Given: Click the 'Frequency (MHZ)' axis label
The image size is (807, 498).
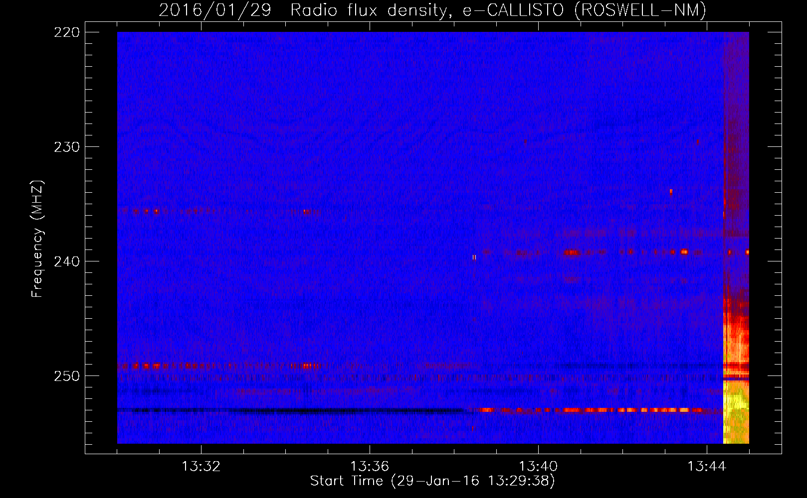Looking at the screenshot, I should click(x=37, y=239).
